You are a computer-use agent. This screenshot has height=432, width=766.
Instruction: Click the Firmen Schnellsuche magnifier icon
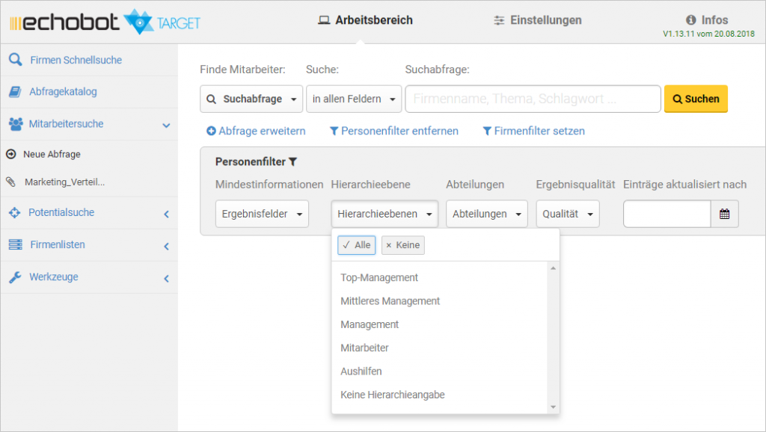pos(15,60)
